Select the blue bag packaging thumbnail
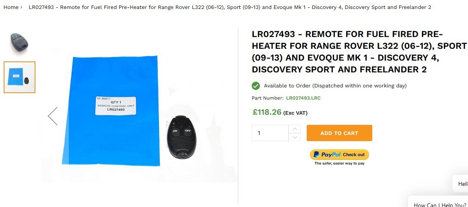The height and width of the screenshot is (207, 468). (20, 77)
